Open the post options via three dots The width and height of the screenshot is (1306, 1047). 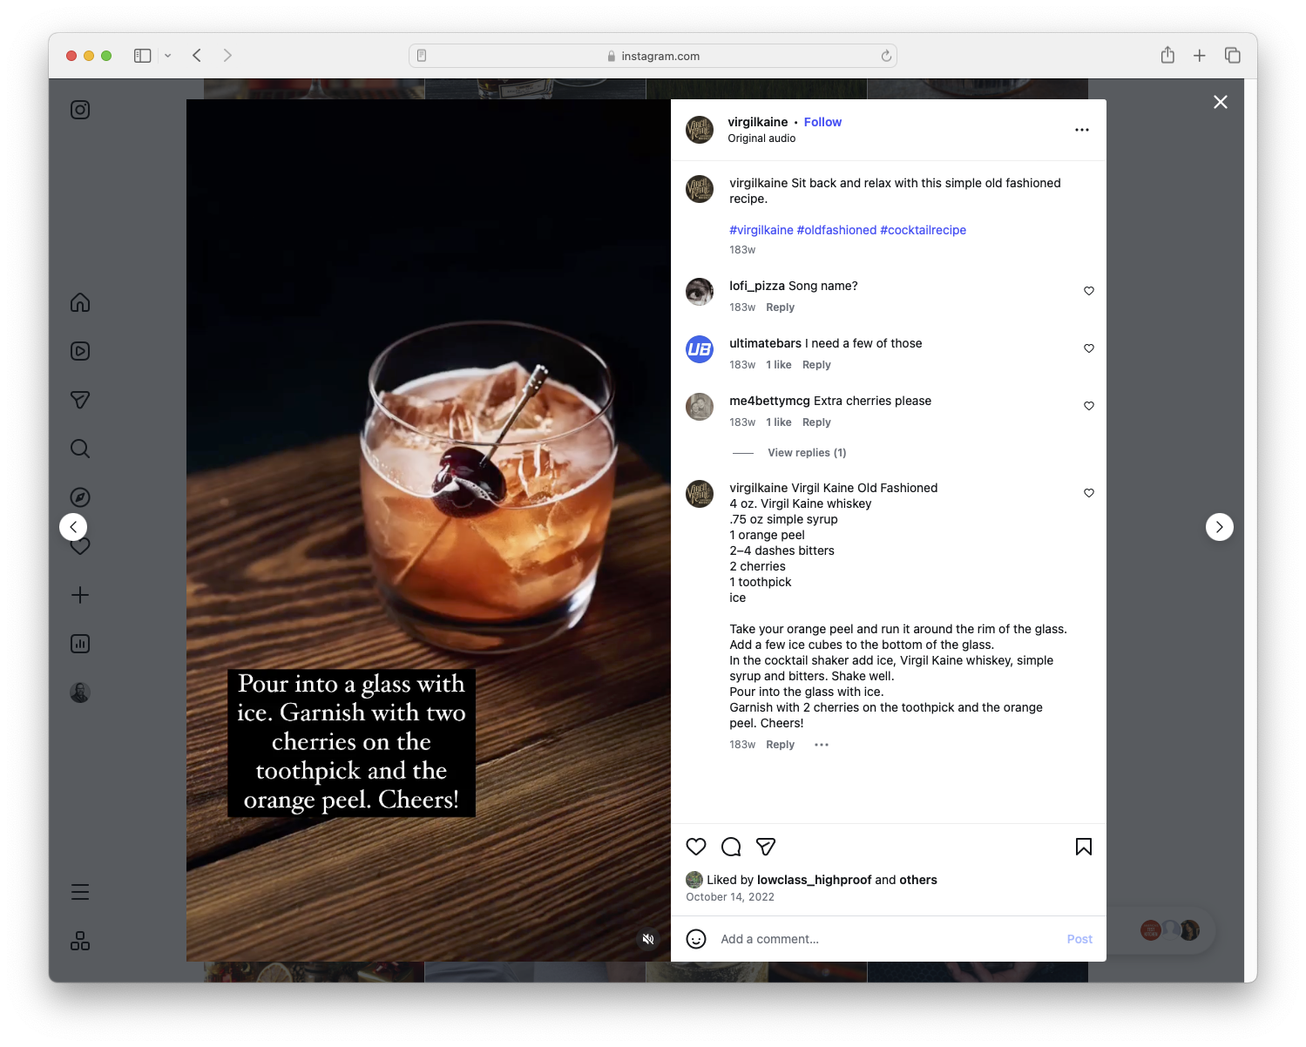[x=1081, y=129]
